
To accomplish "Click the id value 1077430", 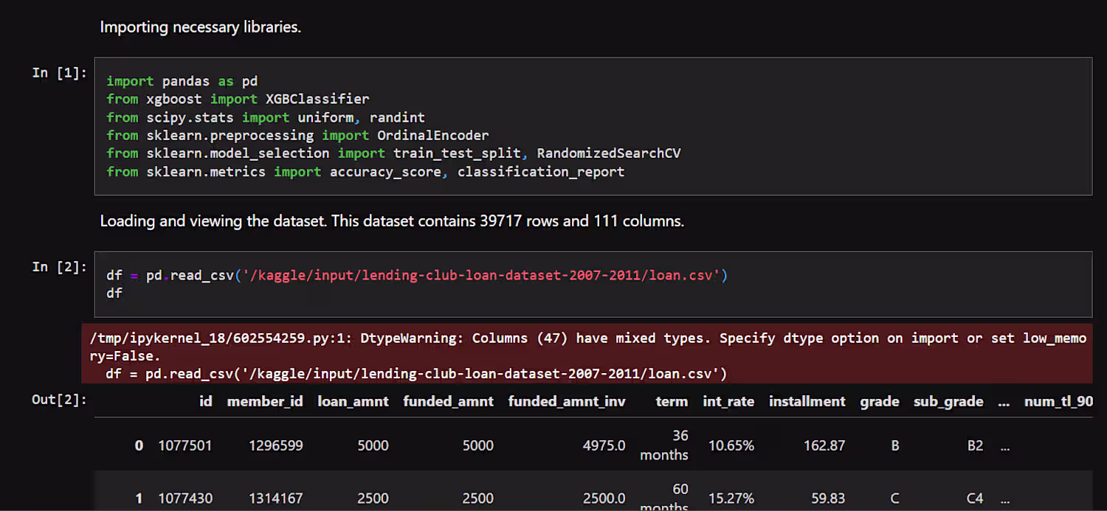I will pos(185,498).
